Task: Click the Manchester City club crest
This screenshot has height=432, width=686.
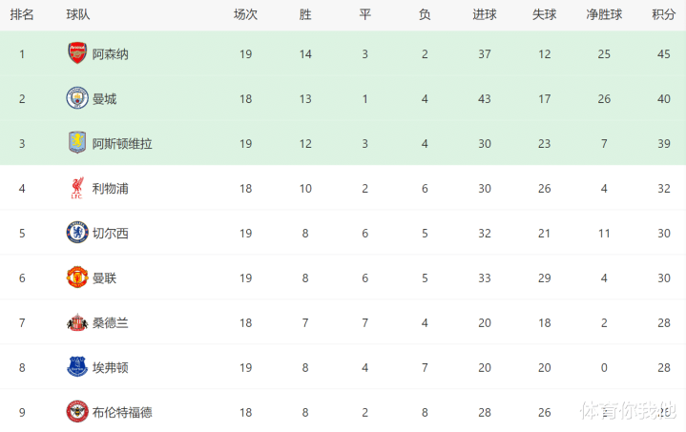Action: [77, 98]
